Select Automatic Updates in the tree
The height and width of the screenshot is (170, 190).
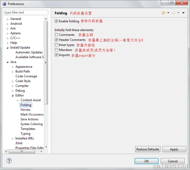29,52
